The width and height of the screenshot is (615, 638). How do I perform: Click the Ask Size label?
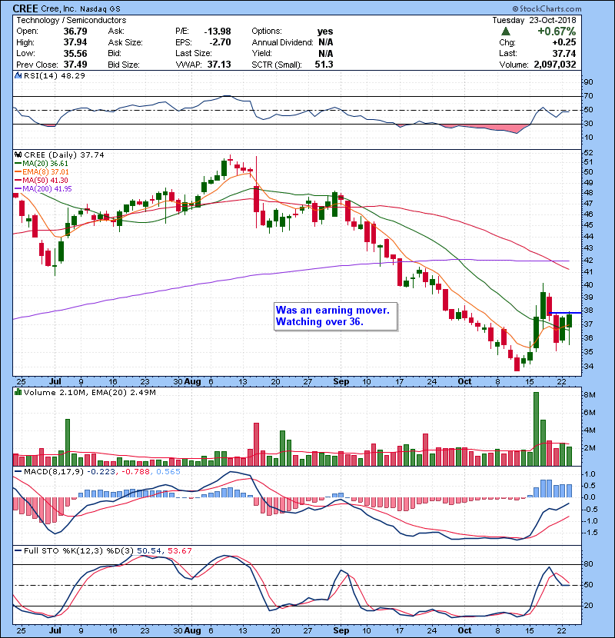(x=125, y=42)
